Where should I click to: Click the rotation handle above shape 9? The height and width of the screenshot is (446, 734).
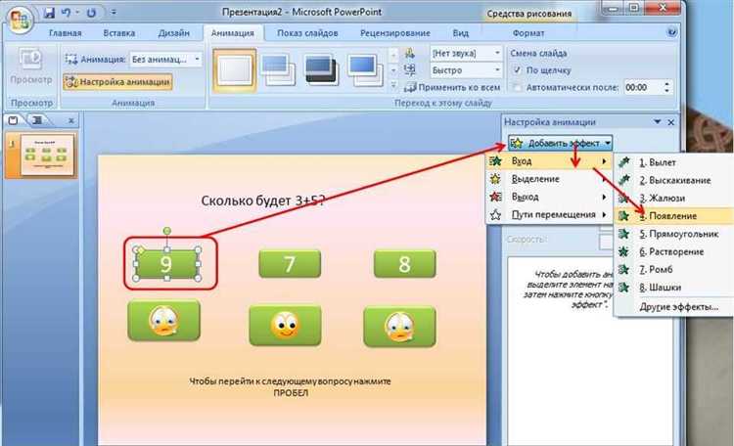point(166,231)
